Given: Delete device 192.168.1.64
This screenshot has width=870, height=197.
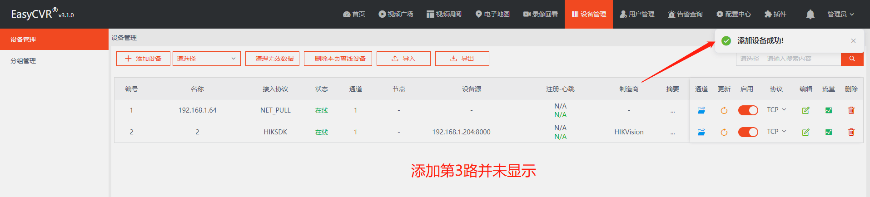Looking at the screenshot, I should click(851, 110).
